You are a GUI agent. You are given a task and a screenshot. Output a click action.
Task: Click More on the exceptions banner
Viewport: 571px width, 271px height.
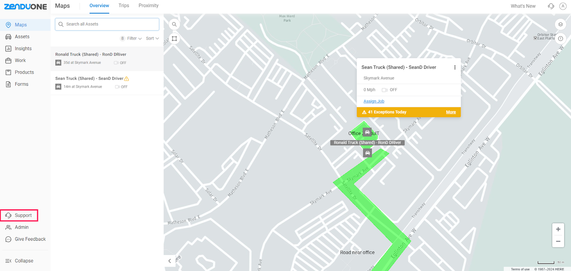pyautogui.click(x=451, y=112)
